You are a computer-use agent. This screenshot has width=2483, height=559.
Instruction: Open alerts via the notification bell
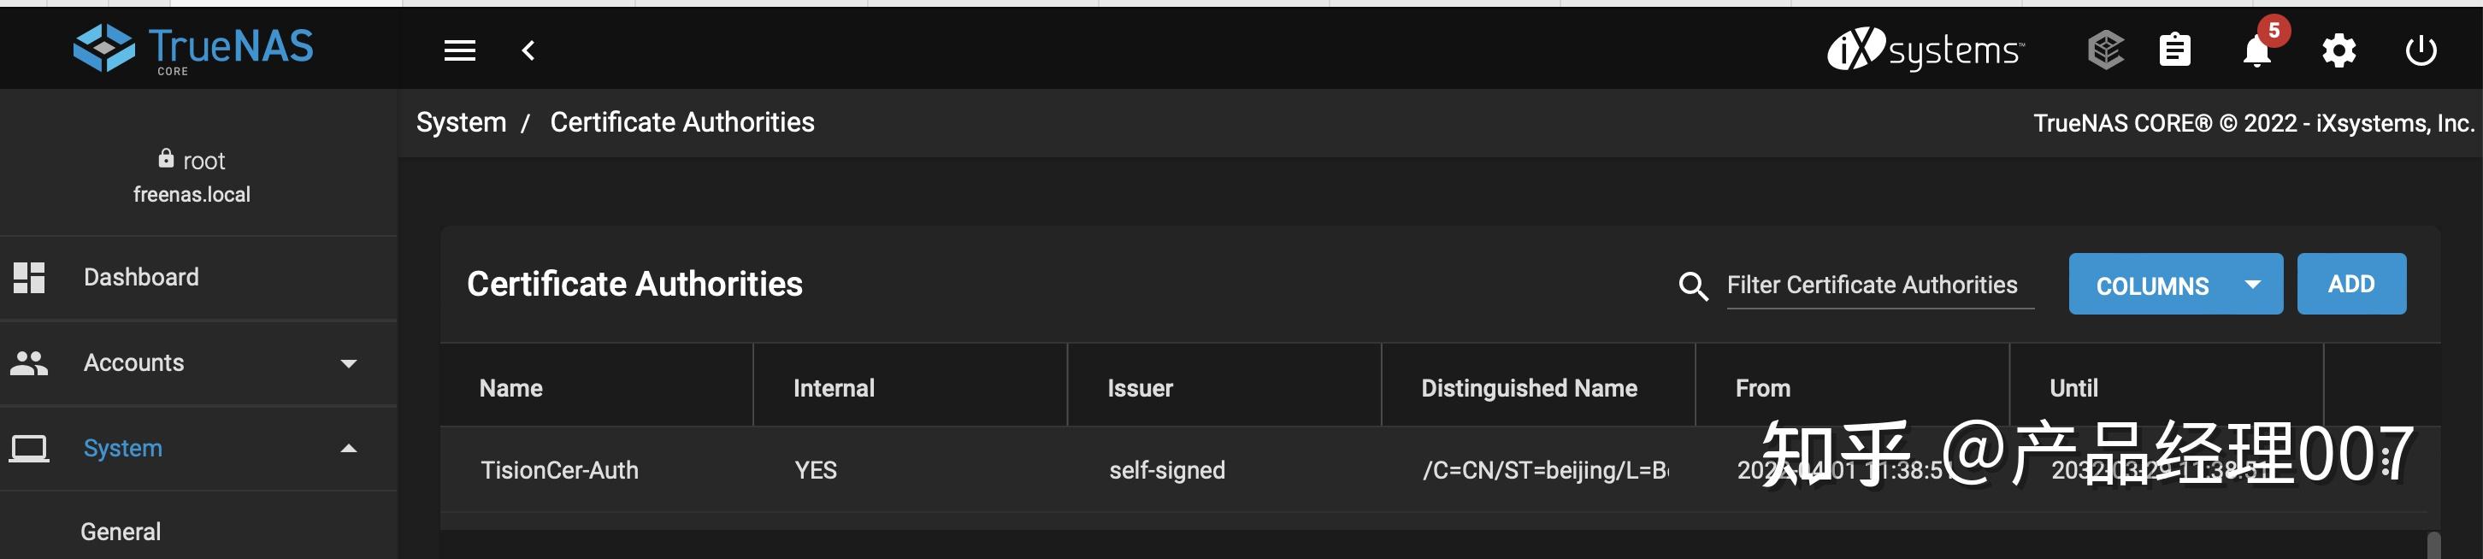(x=2256, y=51)
